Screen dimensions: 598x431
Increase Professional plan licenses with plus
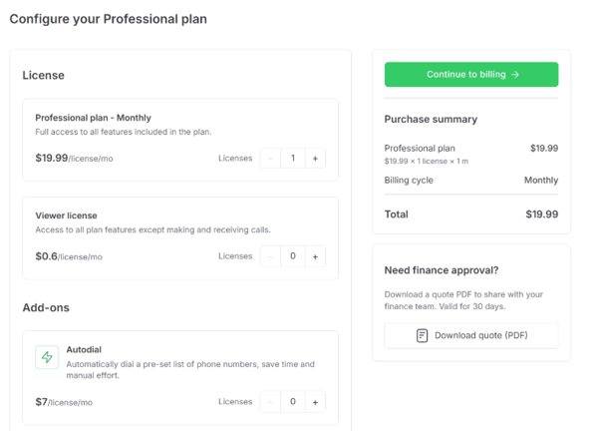(x=315, y=158)
